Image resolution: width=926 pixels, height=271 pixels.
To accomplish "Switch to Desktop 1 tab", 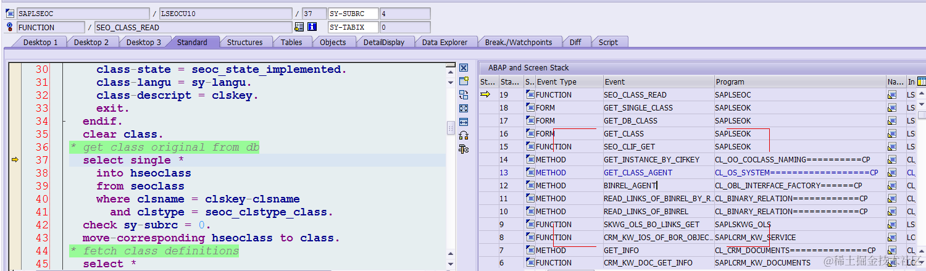I will [40, 42].
